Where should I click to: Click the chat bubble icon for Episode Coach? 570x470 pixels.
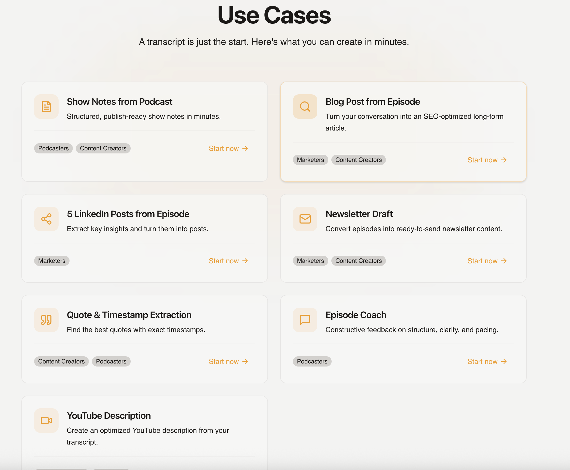pyautogui.click(x=305, y=320)
